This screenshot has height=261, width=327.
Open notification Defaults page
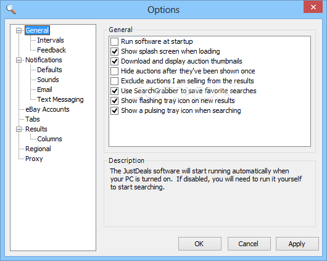tap(49, 70)
